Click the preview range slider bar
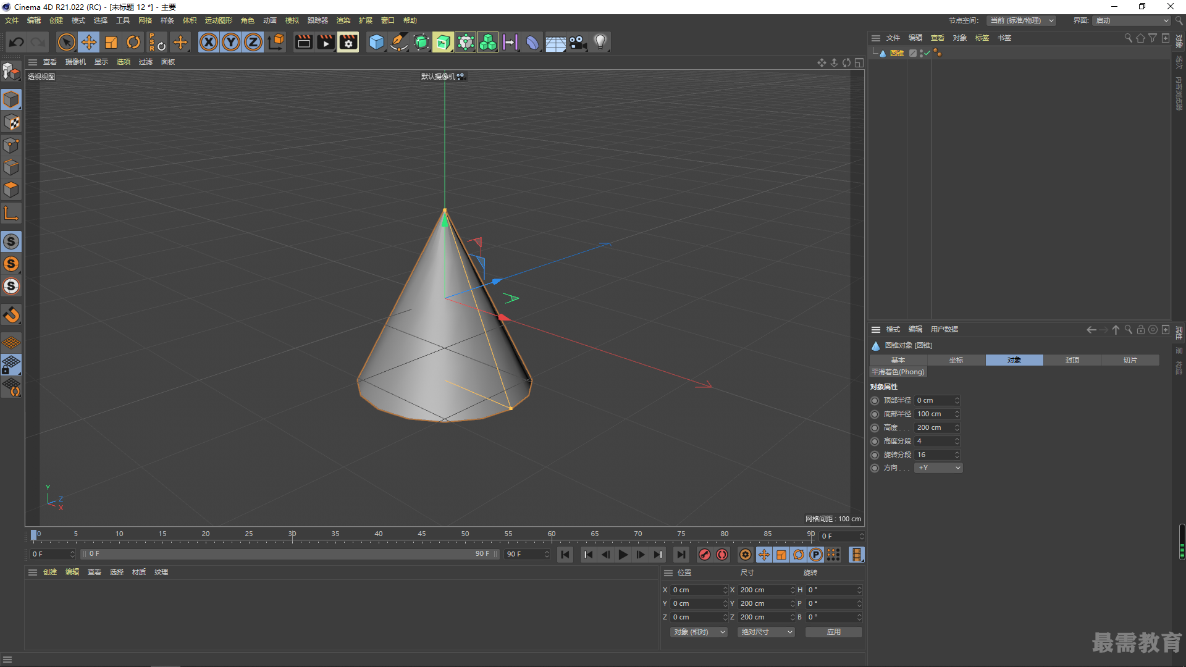Image resolution: width=1186 pixels, height=667 pixels. click(x=289, y=555)
